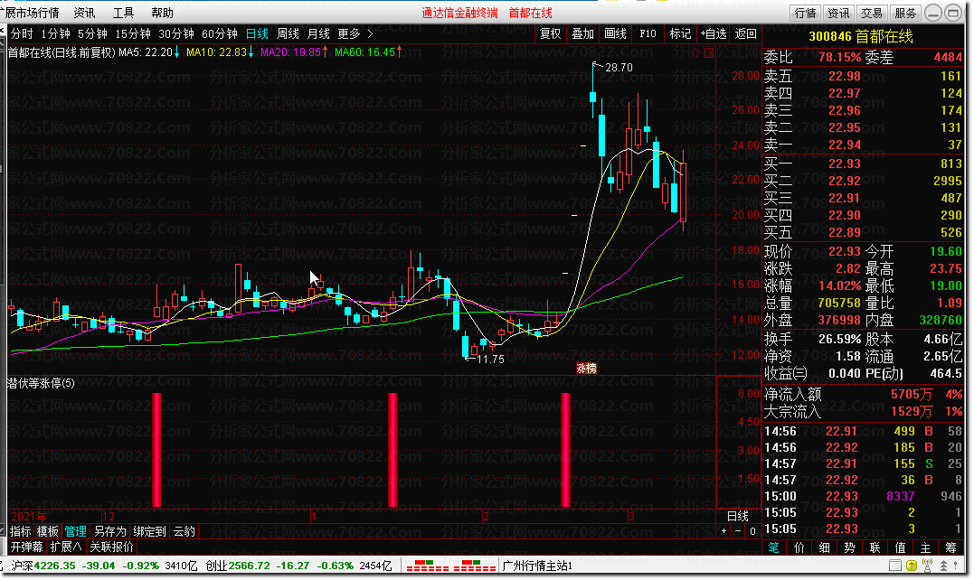Screen dimensions: 974x580
Task: Open the 交易 trading button
Action: pyautogui.click(x=872, y=13)
